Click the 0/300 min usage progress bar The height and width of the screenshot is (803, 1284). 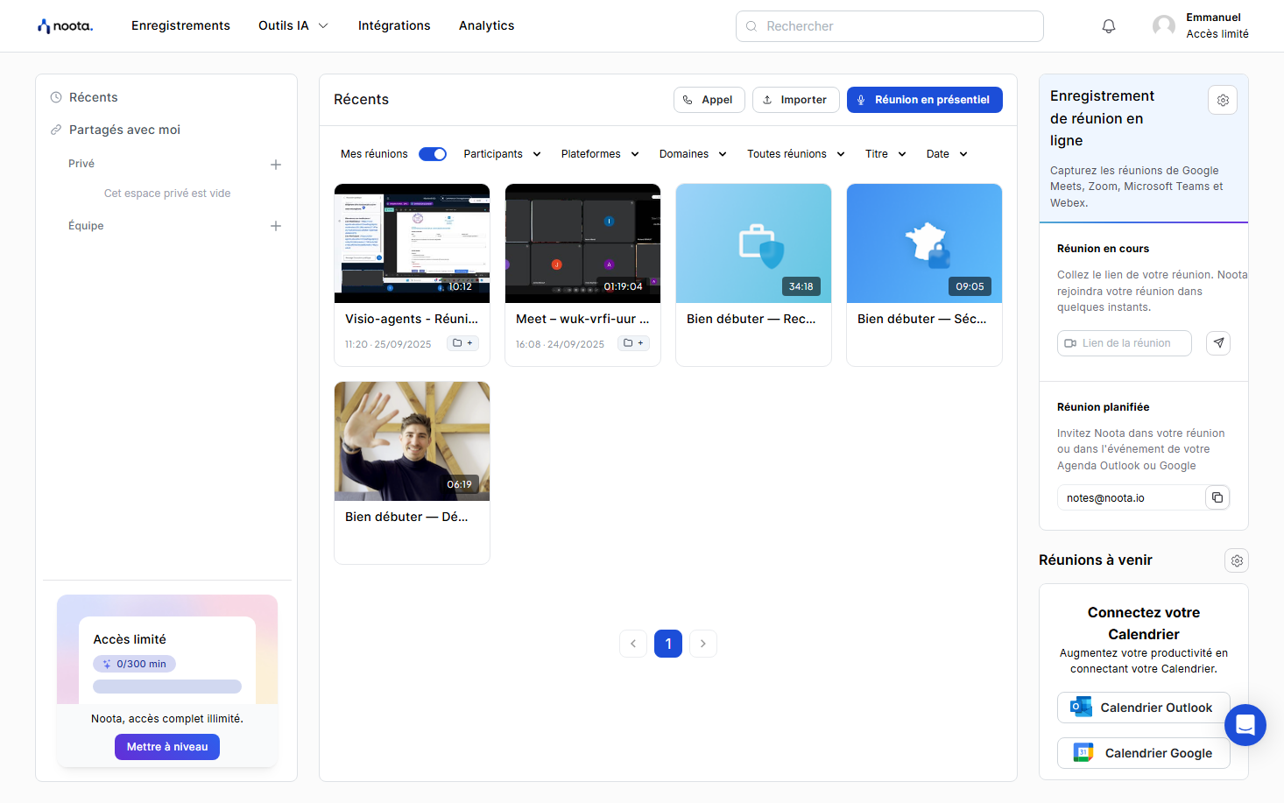[167, 687]
